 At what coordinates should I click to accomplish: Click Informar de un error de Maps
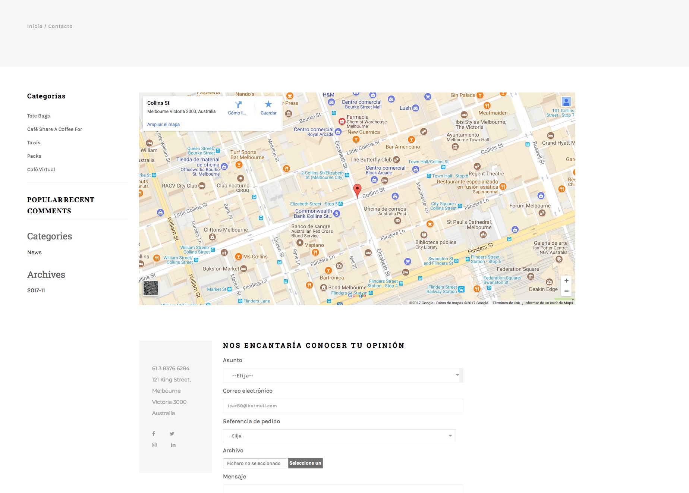point(549,303)
